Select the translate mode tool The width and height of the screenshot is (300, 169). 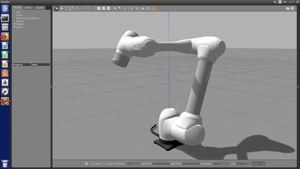pos(62,8)
